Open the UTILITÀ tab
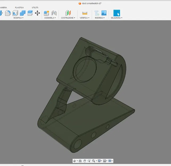This screenshot has width=171, height=166. pos(35,8)
